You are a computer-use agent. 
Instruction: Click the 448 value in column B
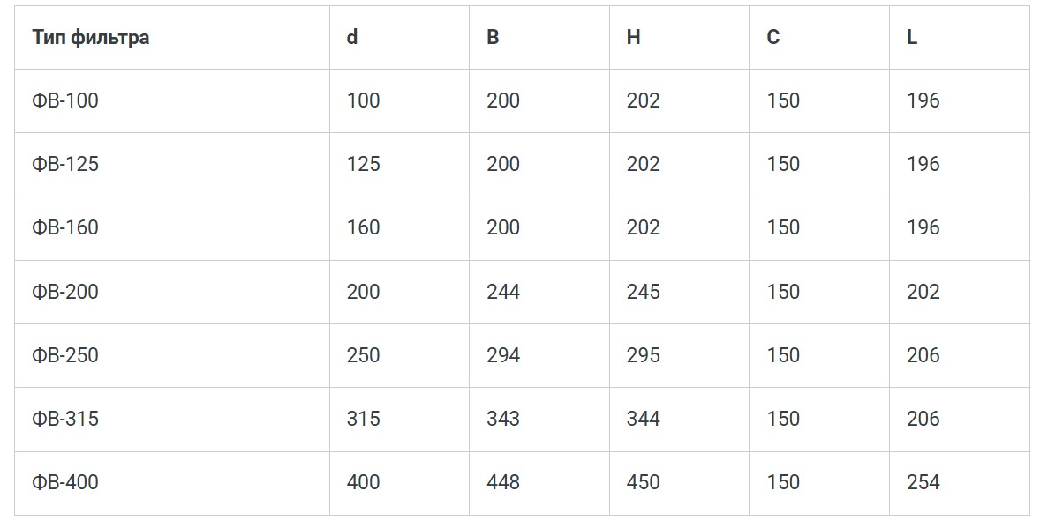503,482
